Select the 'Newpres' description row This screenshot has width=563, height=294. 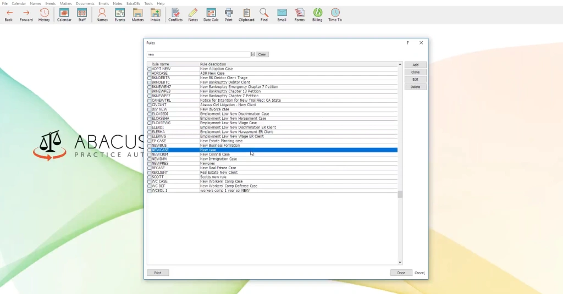[272, 163]
